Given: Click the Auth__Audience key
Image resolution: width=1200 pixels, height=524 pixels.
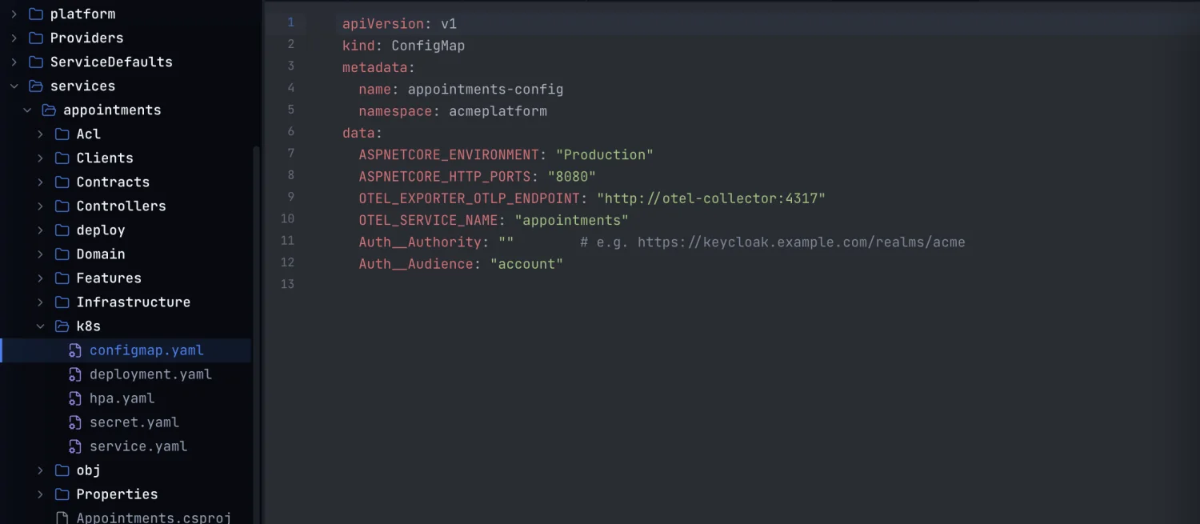Looking at the screenshot, I should pos(416,264).
